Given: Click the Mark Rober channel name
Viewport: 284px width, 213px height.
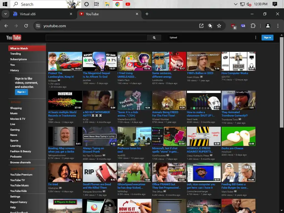Looking at the screenshot, I should [x=227, y=191].
